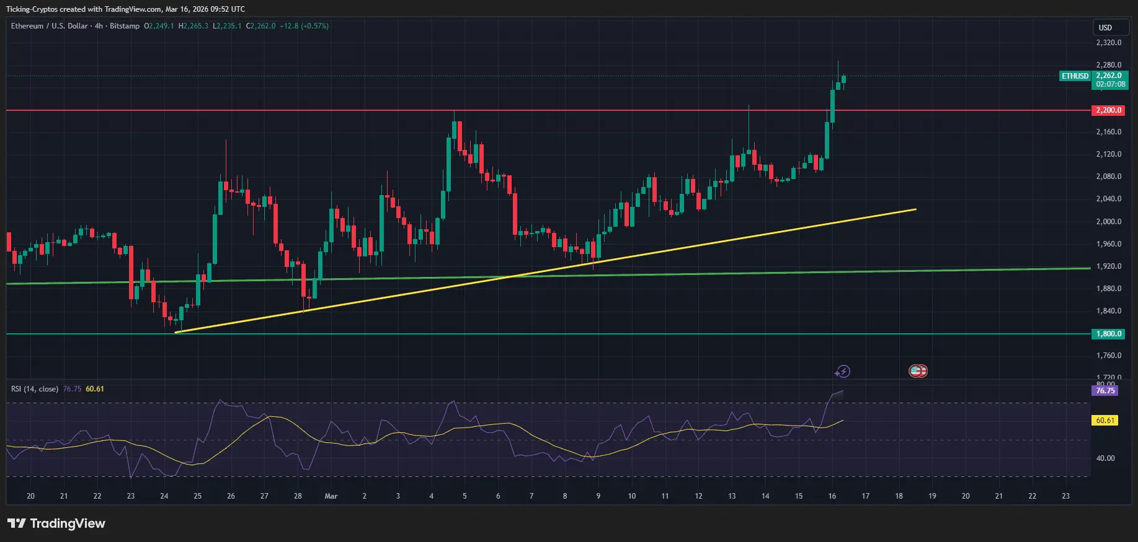Open the USD currency selector

click(1110, 28)
